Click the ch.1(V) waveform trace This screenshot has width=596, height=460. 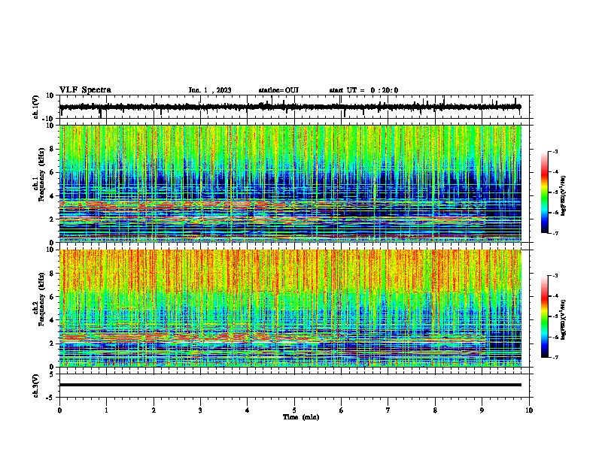pos(290,107)
